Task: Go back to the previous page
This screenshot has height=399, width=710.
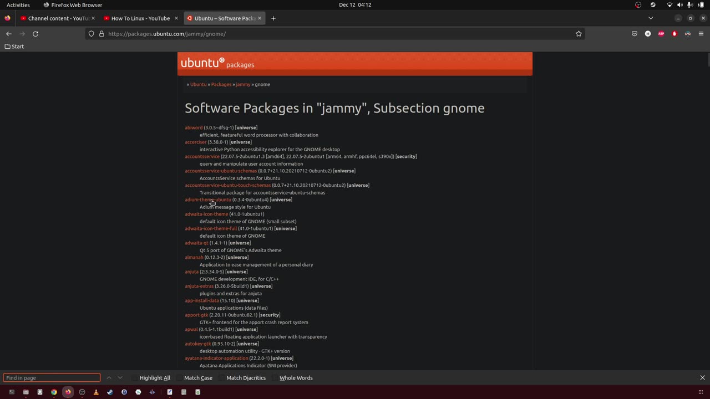Action: click(x=9, y=34)
